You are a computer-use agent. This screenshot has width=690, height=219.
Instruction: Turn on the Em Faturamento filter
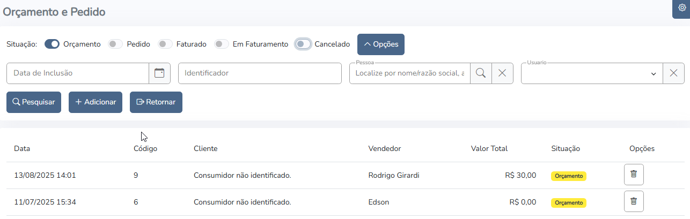coord(222,44)
